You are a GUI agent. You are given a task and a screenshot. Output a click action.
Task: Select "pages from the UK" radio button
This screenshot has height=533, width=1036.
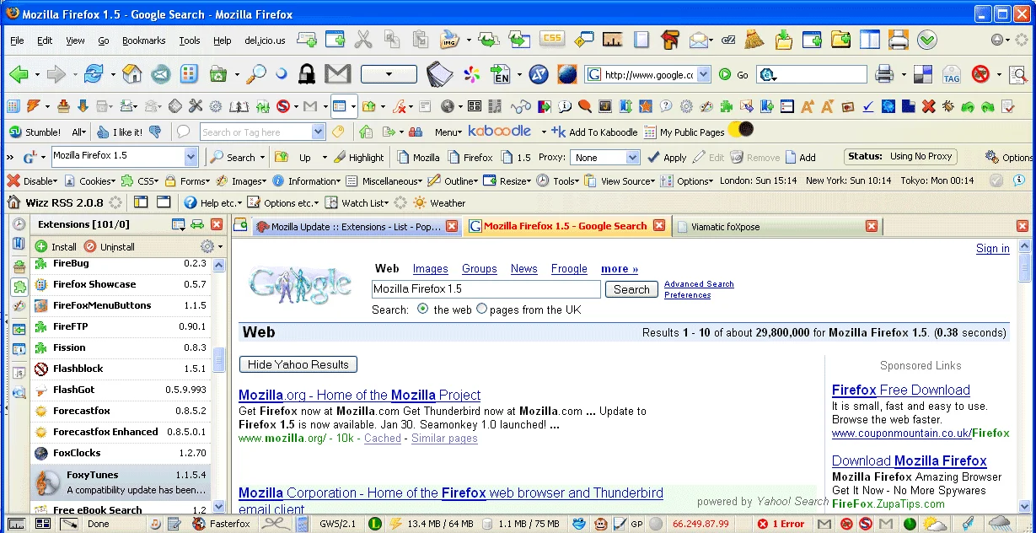(x=481, y=310)
